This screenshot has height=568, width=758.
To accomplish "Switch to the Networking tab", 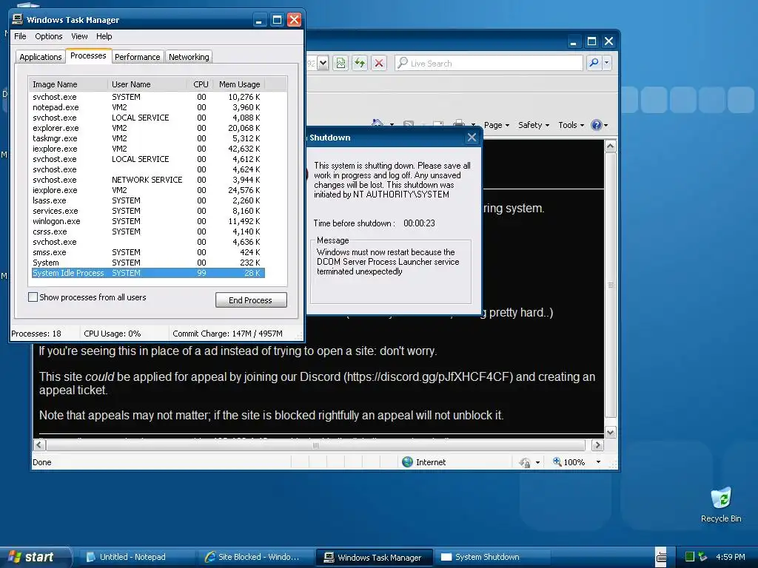I will [189, 57].
